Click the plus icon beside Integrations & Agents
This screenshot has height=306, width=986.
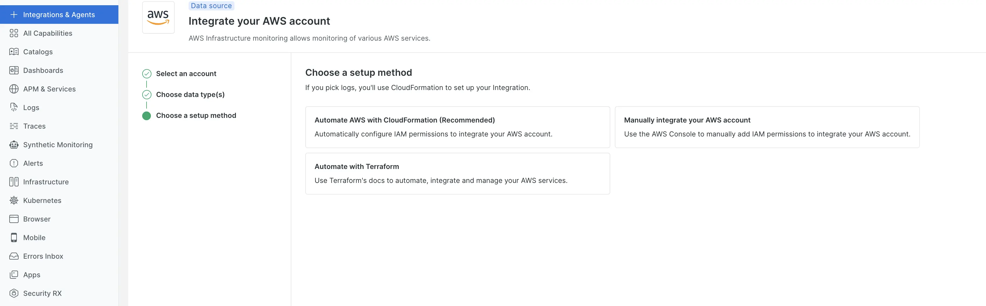tap(14, 15)
